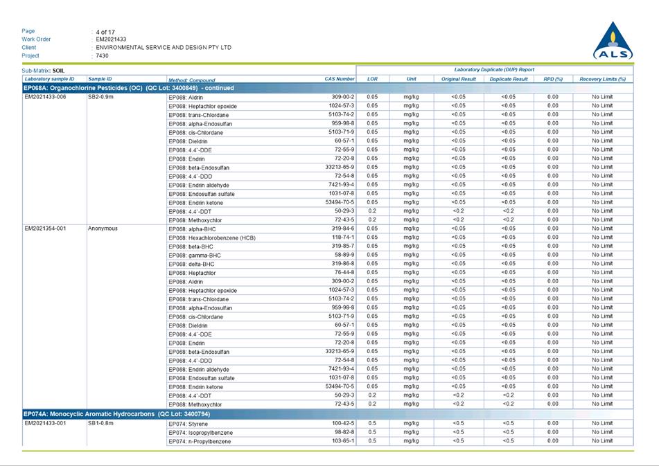Select CAS number 118-74-1
659x466 pixels.
[343, 238]
